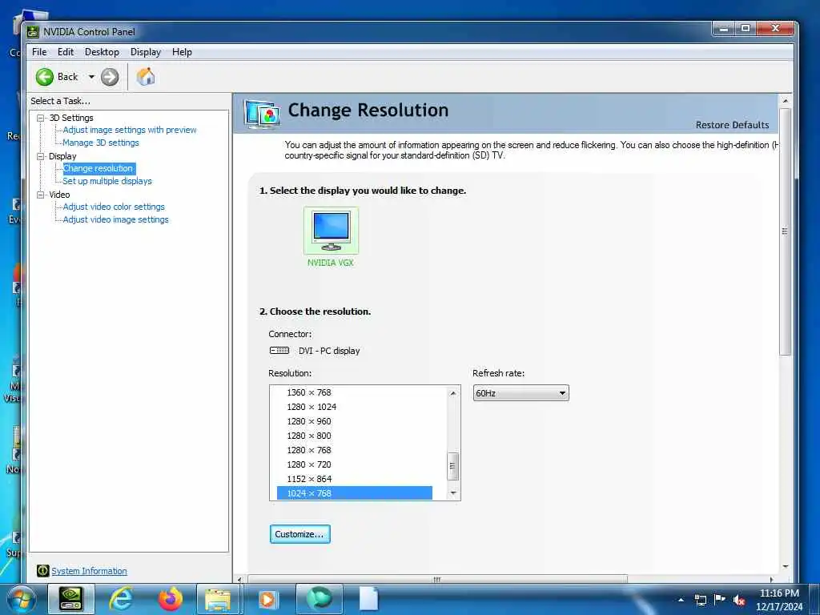
Task: Click the green round taskbar application icon
Action: coord(320,599)
